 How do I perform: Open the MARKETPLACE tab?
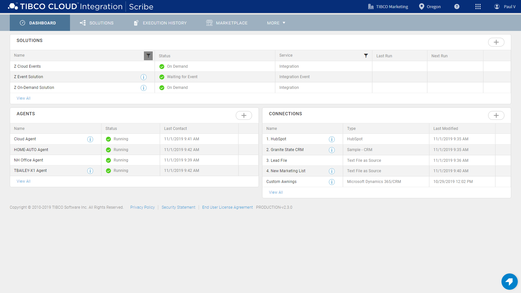click(x=227, y=23)
